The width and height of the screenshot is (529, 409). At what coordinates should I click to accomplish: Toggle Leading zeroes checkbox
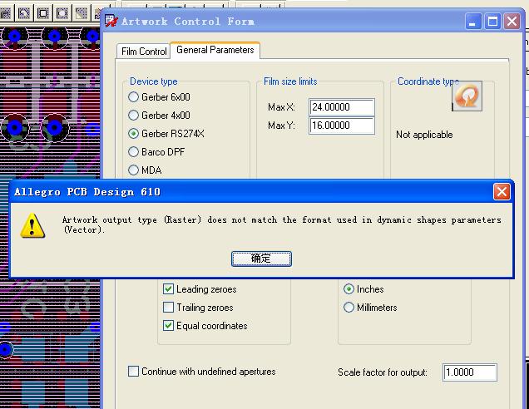[x=168, y=289]
